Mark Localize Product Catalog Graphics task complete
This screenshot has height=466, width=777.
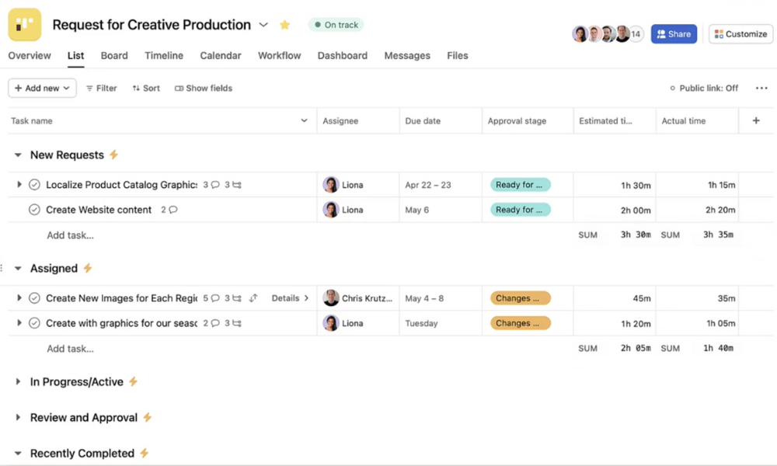34,185
